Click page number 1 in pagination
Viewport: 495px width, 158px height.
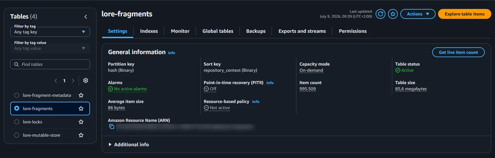tap(64, 81)
